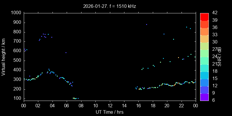Select the light orange 30–33 dB colorbar band
The height and width of the screenshot is (116, 232).
204,39
